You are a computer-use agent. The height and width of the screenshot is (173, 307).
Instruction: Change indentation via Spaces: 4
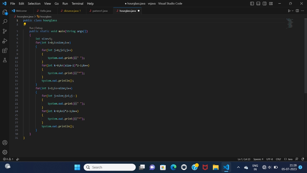pyautogui.click(x=258, y=159)
